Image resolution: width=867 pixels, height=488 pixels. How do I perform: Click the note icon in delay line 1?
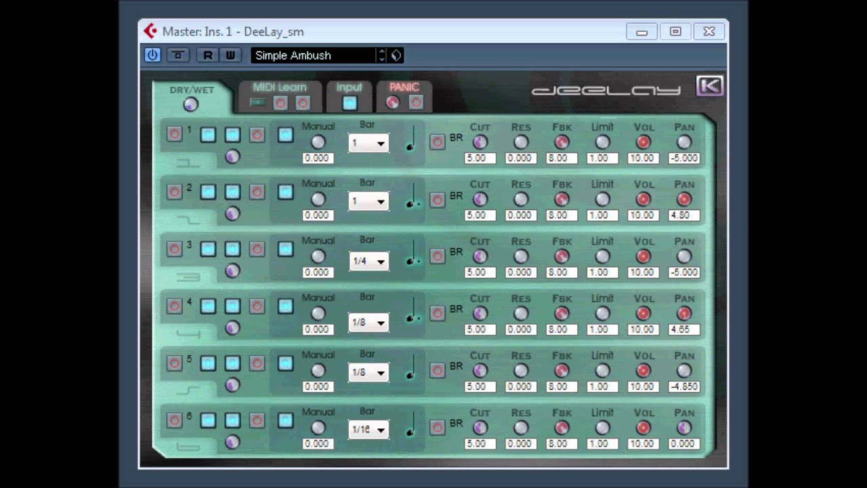click(x=410, y=138)
